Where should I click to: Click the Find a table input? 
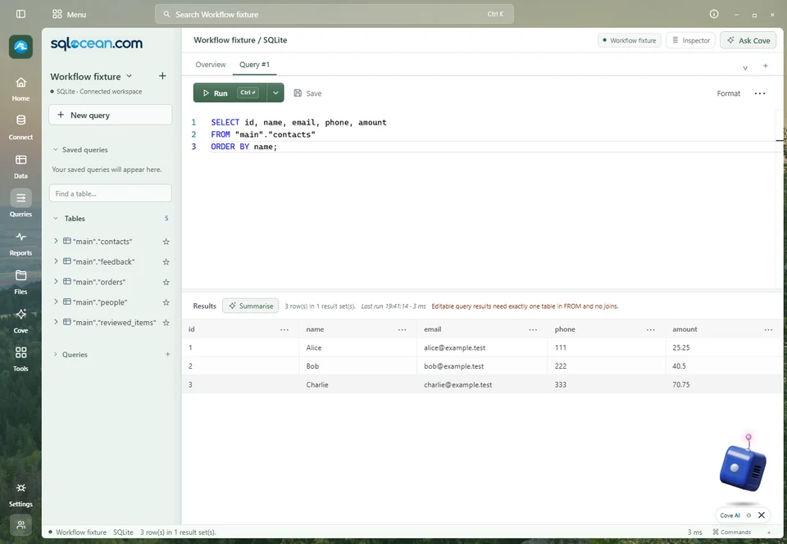[111, 193]
